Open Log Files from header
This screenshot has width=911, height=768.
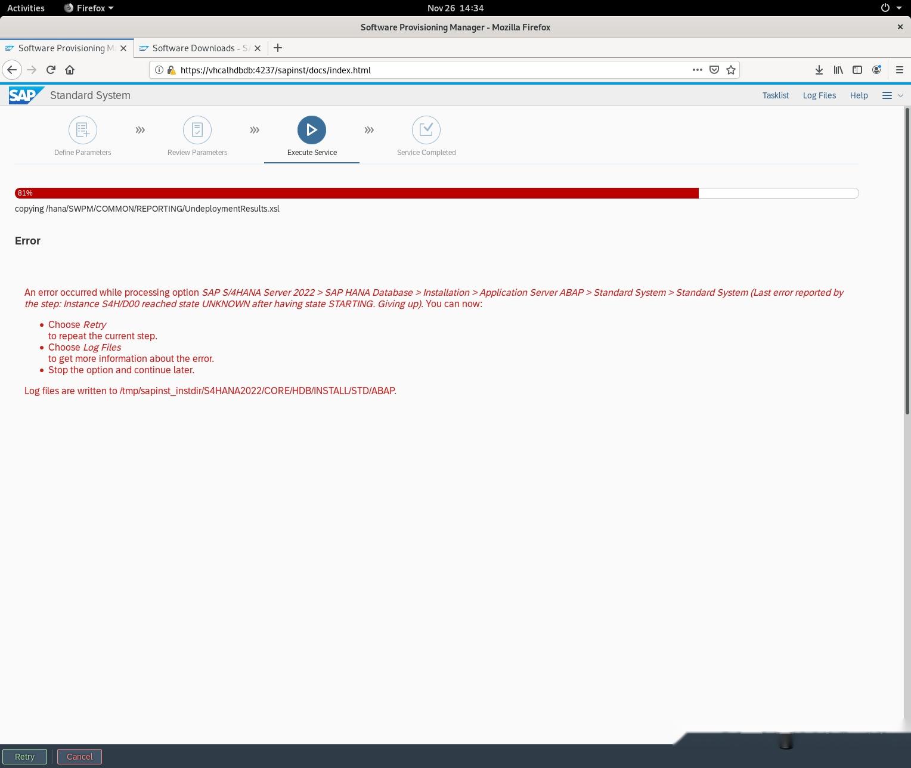(x=819, y=95)
